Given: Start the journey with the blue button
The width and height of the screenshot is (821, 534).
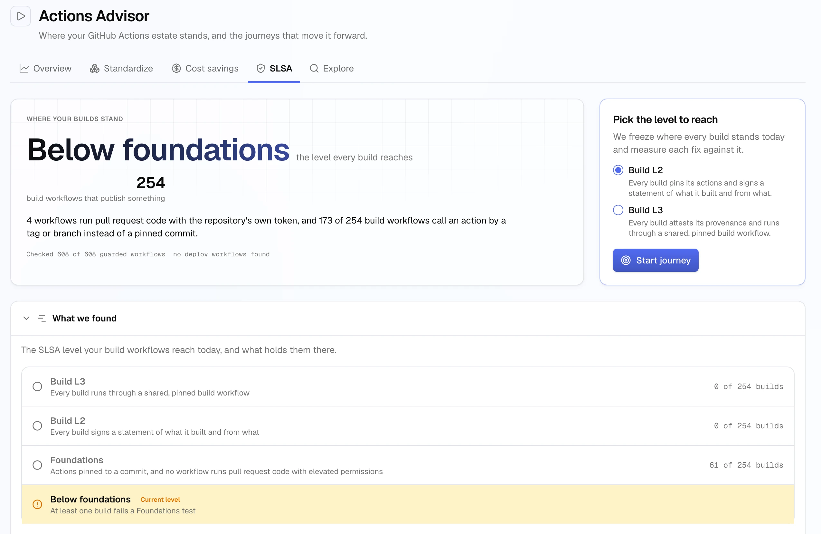Looking at the screenshot, I should [656, 260].
